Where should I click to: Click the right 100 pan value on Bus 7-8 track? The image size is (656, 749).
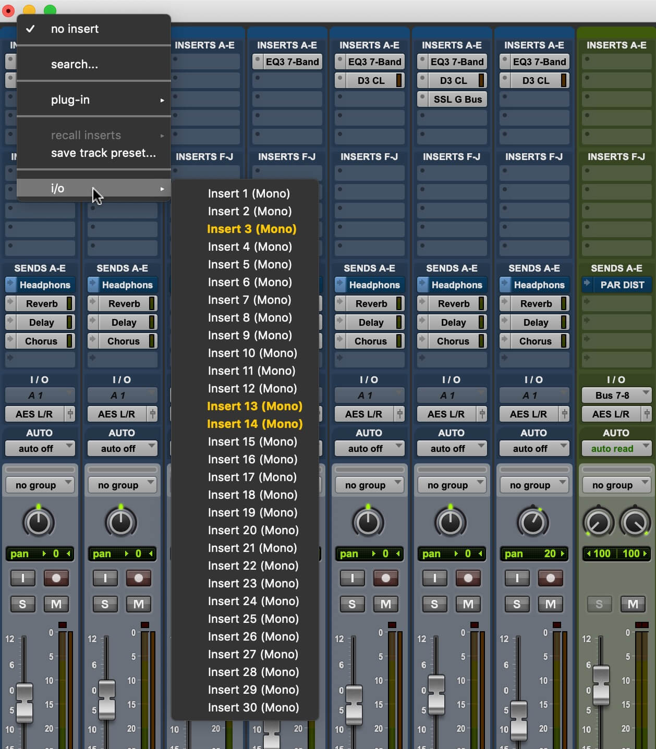pos(634,554)
